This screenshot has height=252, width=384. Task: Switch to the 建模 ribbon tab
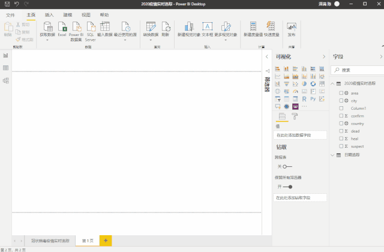click(68, 15)
